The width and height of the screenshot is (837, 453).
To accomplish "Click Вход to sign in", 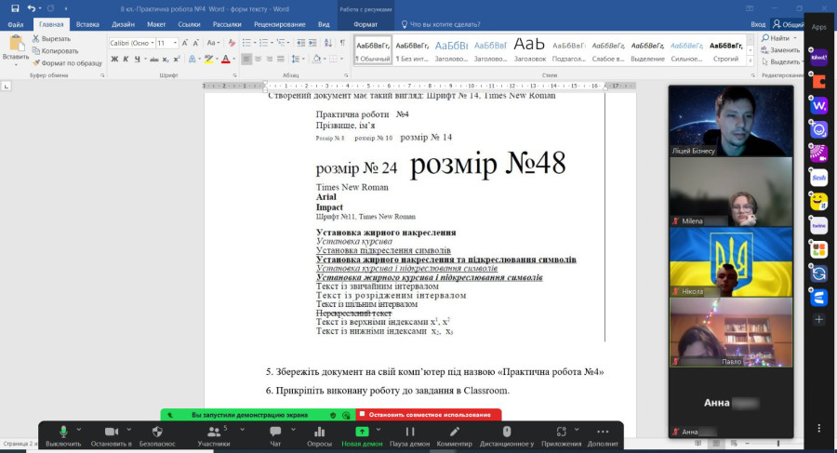I will pos(758,24).
